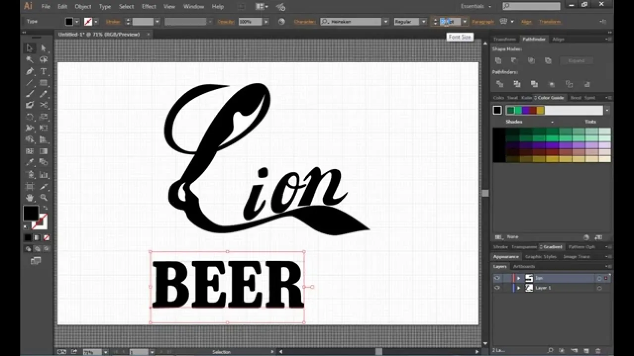Switch to the Align panel tab
The width and height of the screenshot is (634, 356).
tap(558, 39)
